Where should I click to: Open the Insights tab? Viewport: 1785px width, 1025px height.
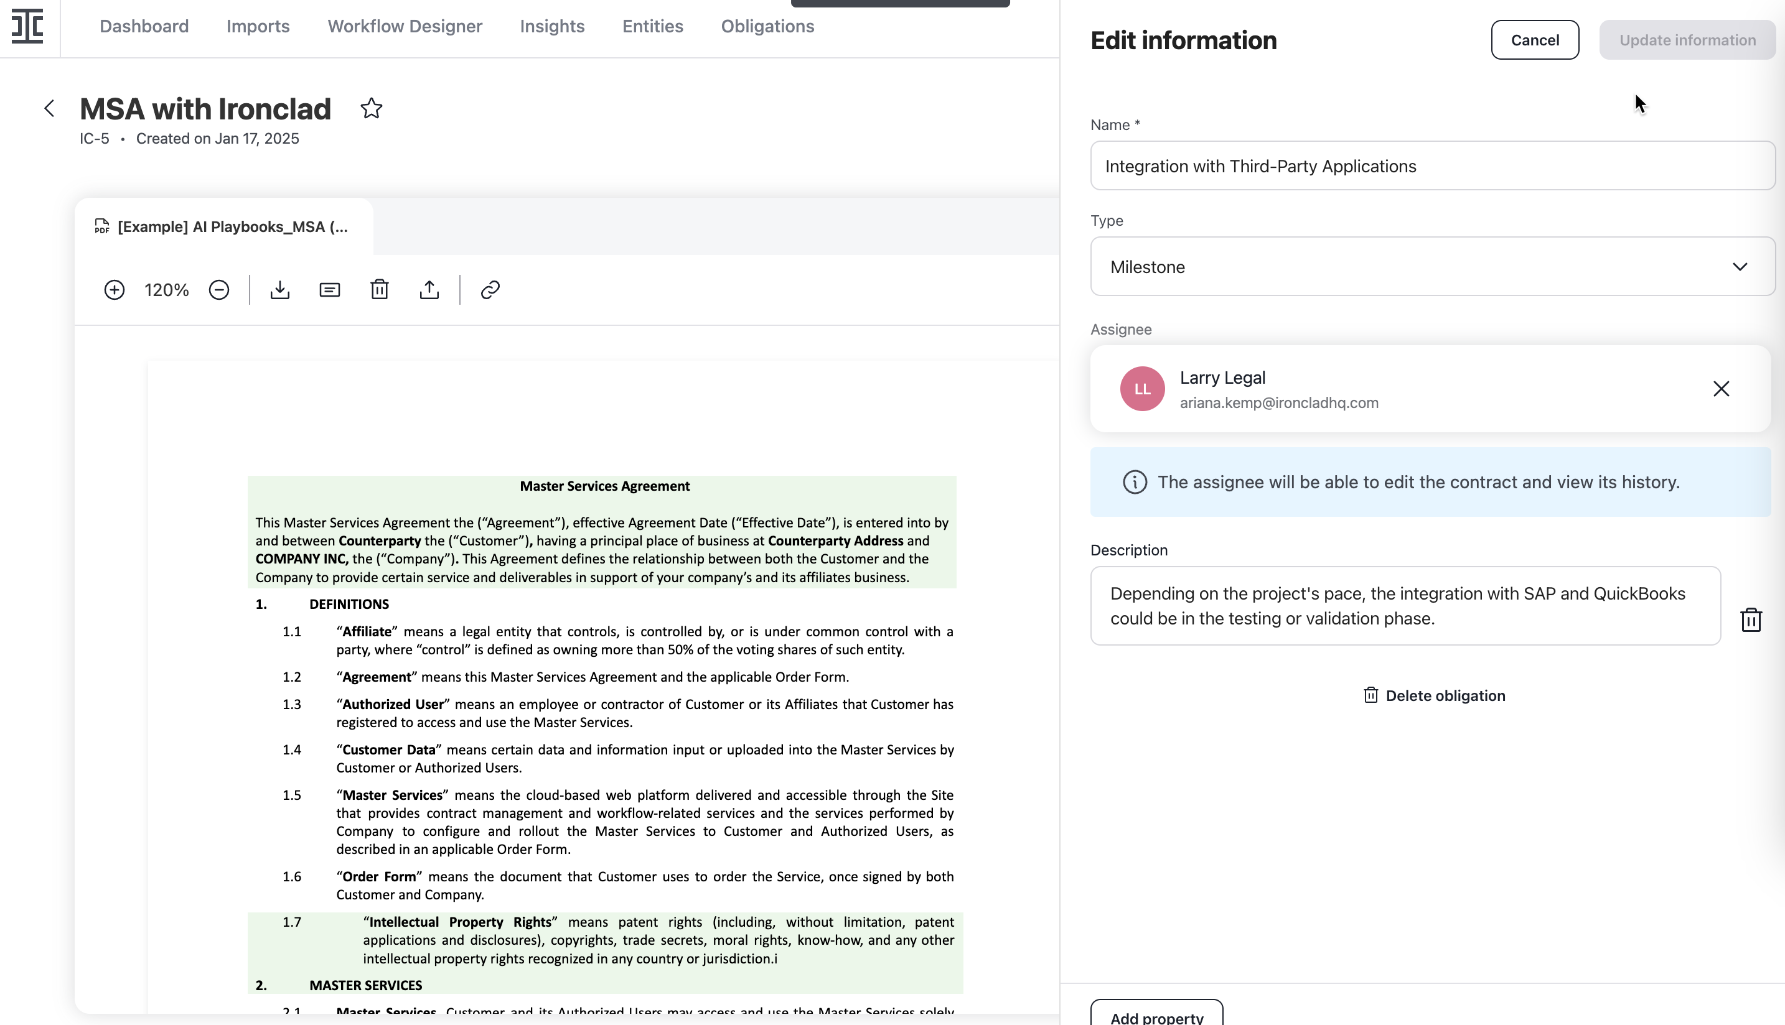click(x=551, y=26)
